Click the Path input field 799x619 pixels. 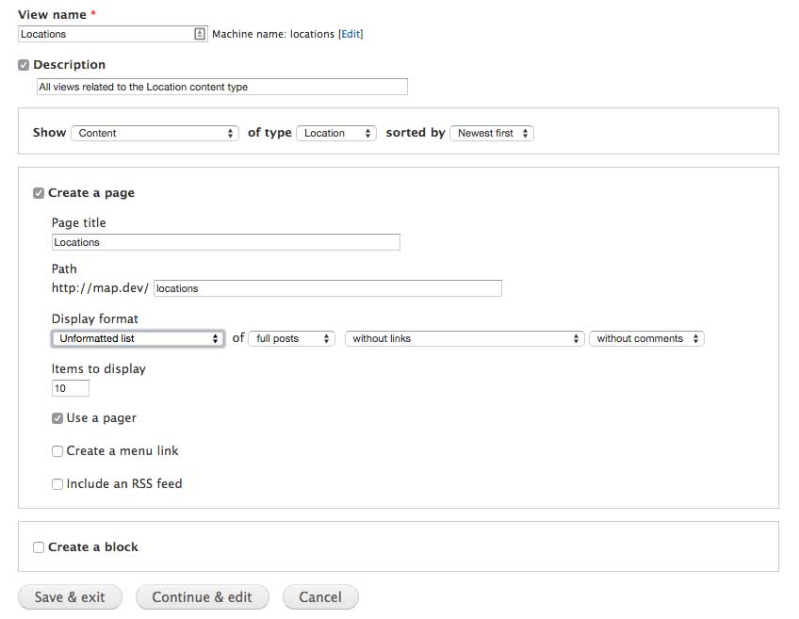(x=327, y=288)
